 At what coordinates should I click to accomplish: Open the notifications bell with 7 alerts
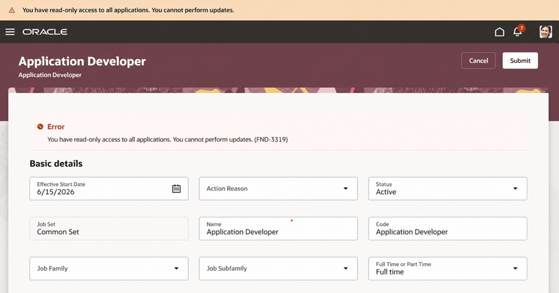[x=518, y=31]
